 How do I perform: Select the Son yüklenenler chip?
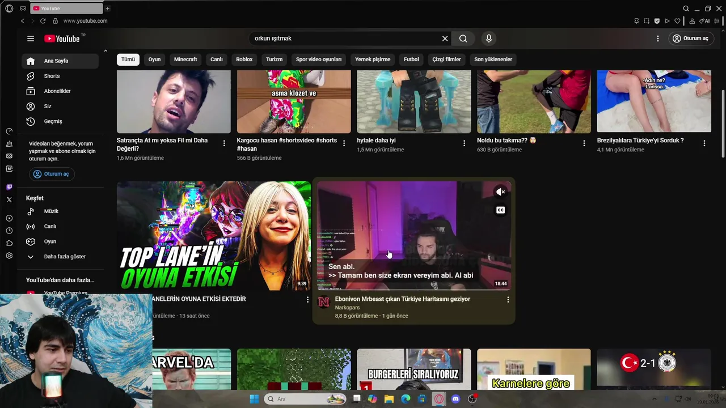[x=493, y=59]
